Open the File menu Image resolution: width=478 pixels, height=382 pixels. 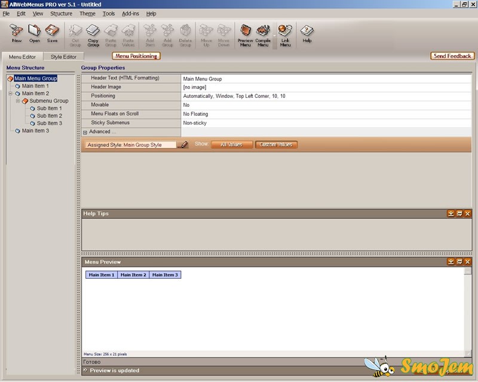(x=6, y=13)
